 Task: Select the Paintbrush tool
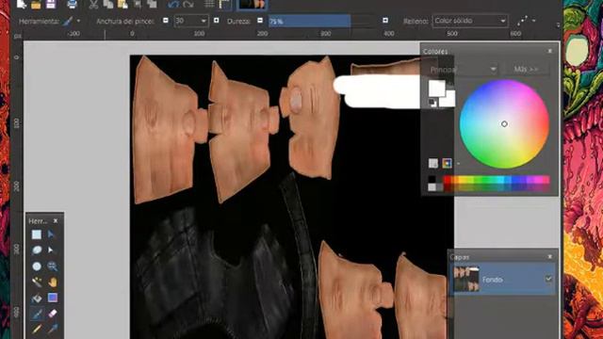point(37,314)
